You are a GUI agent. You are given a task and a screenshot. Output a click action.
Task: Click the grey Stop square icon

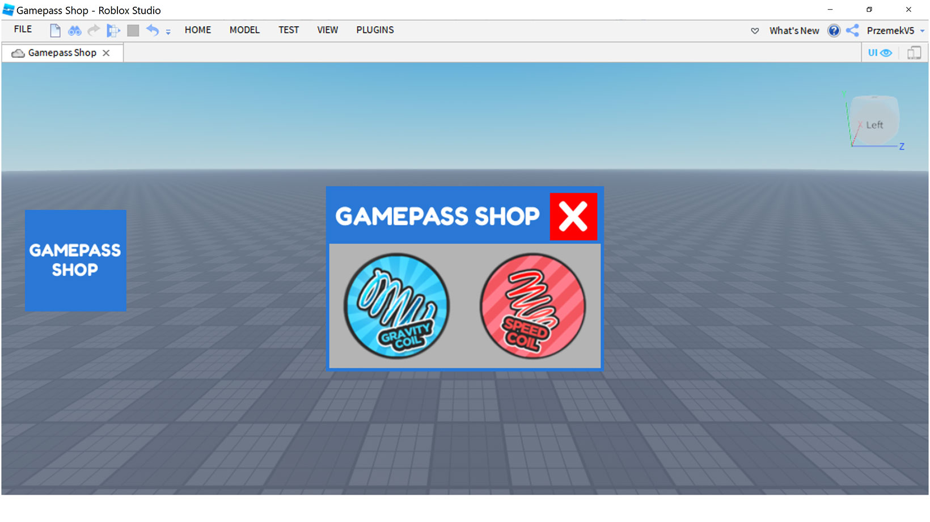coord(133,30)
